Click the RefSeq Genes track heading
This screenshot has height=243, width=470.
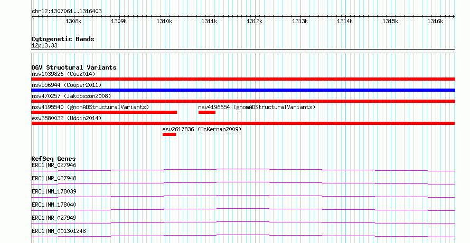coord(54,159)
